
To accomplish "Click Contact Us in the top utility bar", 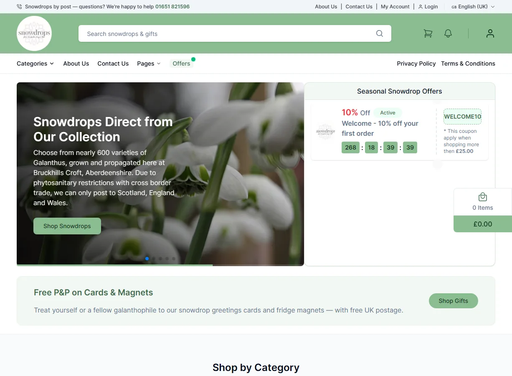I will [359, 7].
